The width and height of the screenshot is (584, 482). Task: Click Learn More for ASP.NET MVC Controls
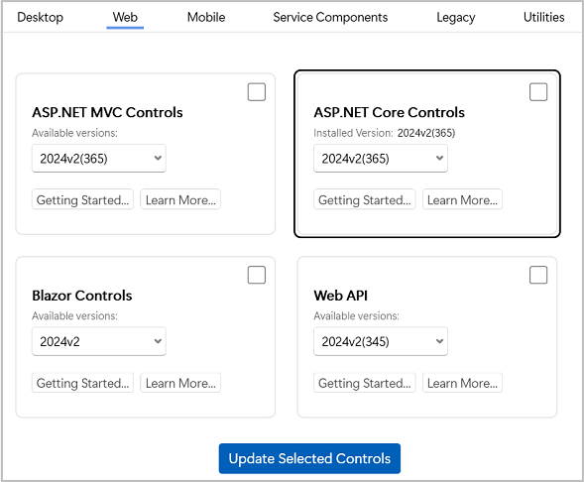click(x=180, y=199)
